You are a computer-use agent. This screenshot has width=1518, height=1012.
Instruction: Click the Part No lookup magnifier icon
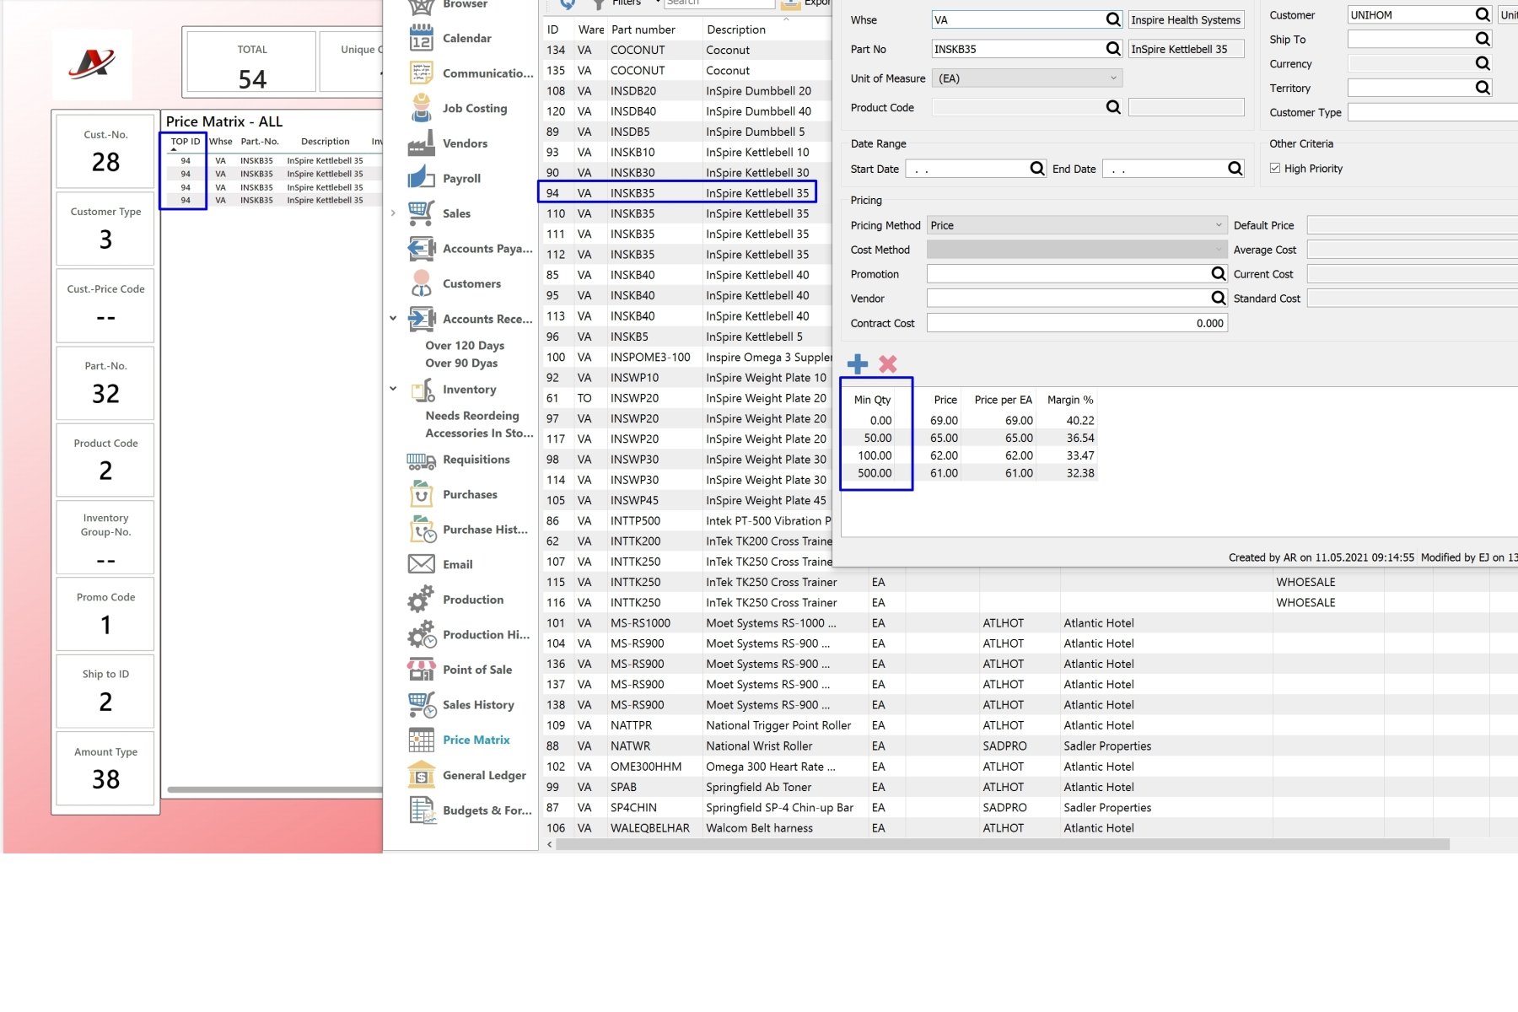tap(1113, 49)
